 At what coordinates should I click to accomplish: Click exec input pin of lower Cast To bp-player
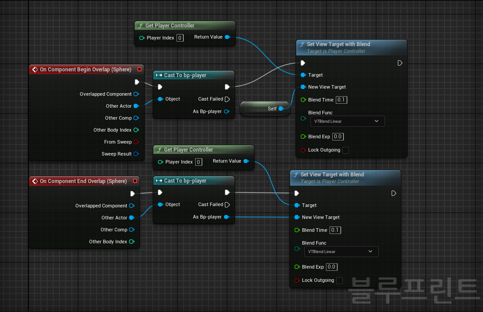(x=160, y=192)
